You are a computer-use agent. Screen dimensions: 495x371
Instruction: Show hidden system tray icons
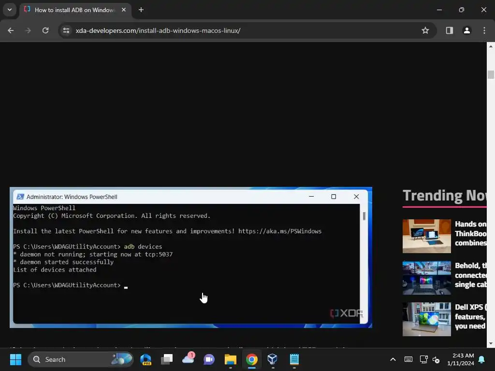point(393,359)
